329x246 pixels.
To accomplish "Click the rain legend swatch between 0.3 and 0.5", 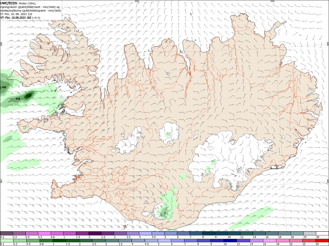I will (20, 241).
